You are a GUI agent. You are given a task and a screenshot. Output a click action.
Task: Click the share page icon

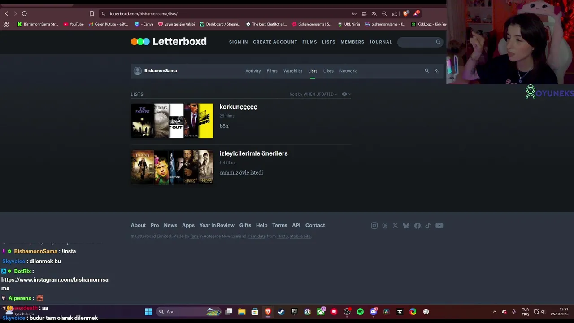395,14
